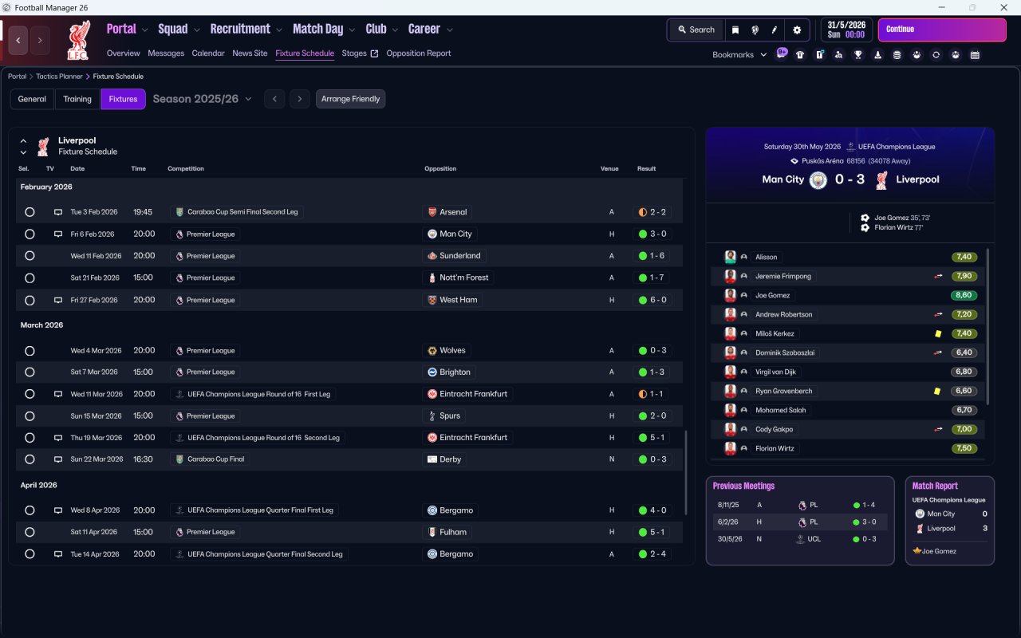Click the Continue button
This screenshot has width=1021, height=638.
coord(942,30)
